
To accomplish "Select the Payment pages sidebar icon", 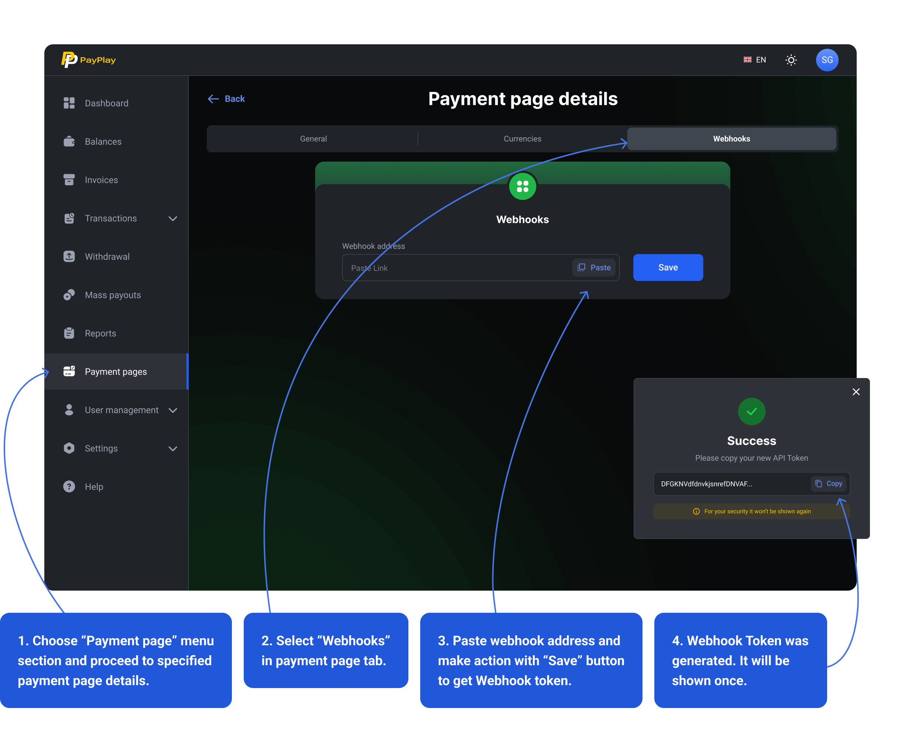I will point(69,371).
